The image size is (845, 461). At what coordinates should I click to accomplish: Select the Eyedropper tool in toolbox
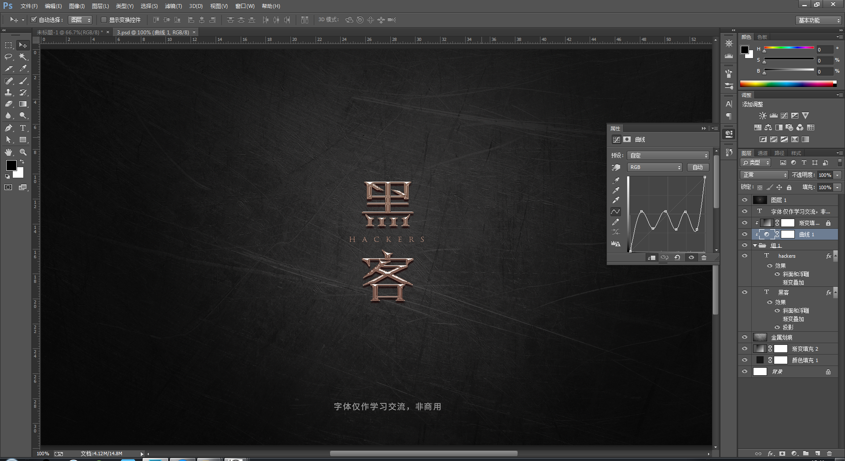tap(23, 69)
